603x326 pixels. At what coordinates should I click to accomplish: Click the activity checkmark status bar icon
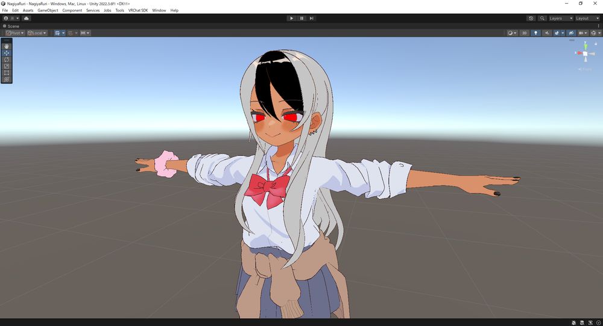point(598,322)
